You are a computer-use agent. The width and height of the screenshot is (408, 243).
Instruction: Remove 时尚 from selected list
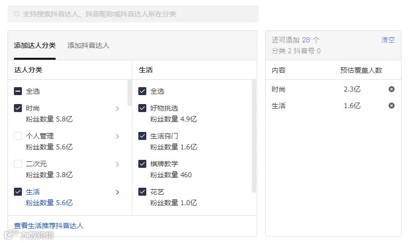click(392, 89)
